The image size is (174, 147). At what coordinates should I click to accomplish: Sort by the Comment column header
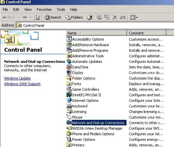click(146, 33)
